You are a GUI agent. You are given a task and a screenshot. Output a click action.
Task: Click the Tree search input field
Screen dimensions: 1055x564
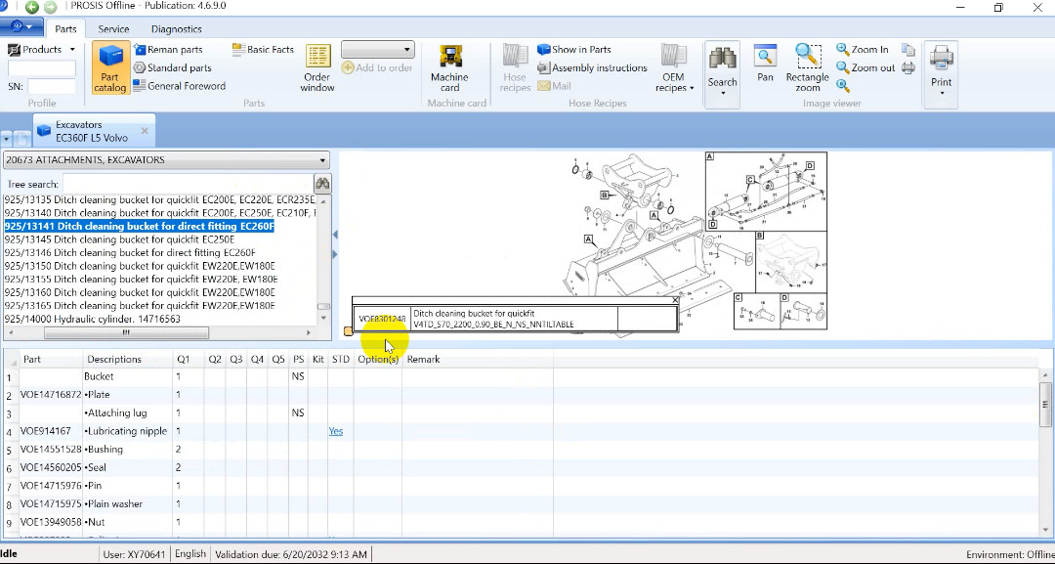point(187,184)
